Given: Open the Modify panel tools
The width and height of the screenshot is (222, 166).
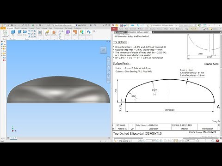Looking at the screenshot, I should [x=40, y=33].
